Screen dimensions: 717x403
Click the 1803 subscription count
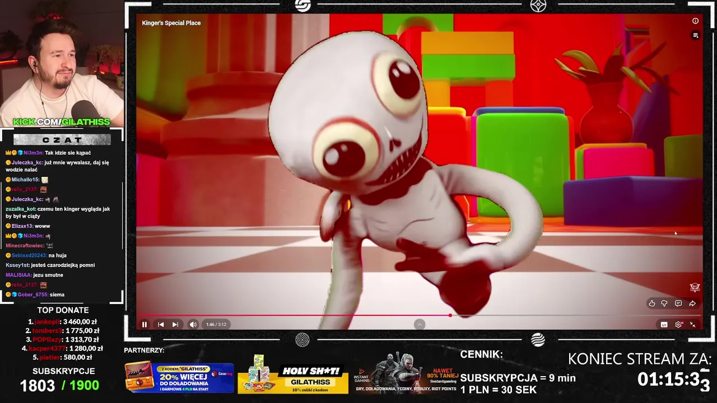(38, 386)
